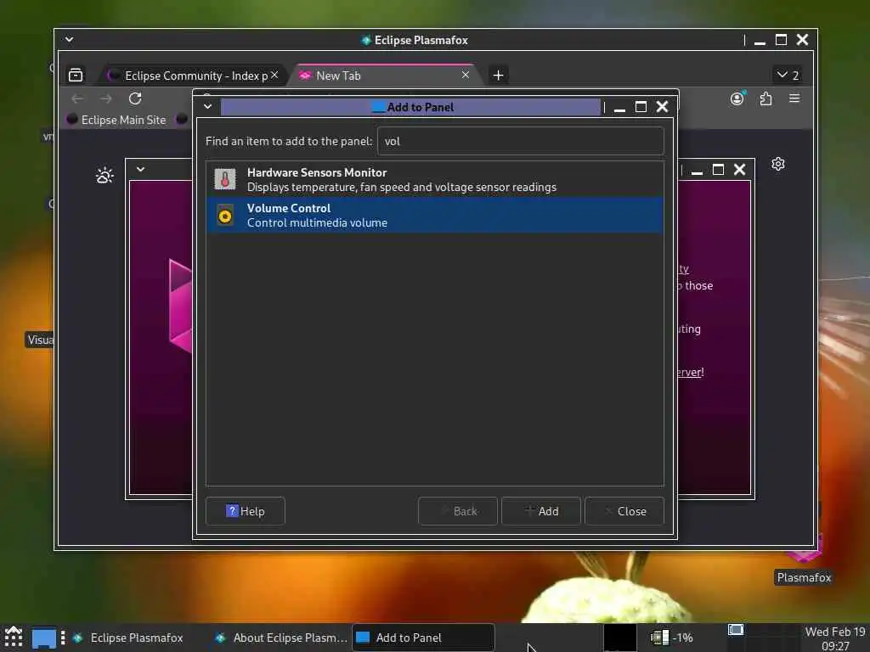Open the Add to Panel window menu

coord(207,106)
